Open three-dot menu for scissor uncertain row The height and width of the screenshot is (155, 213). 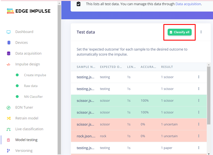click(199, 124)
